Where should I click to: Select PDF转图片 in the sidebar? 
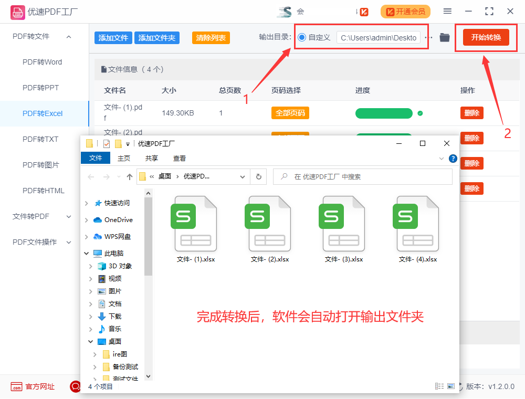point(40,165)
